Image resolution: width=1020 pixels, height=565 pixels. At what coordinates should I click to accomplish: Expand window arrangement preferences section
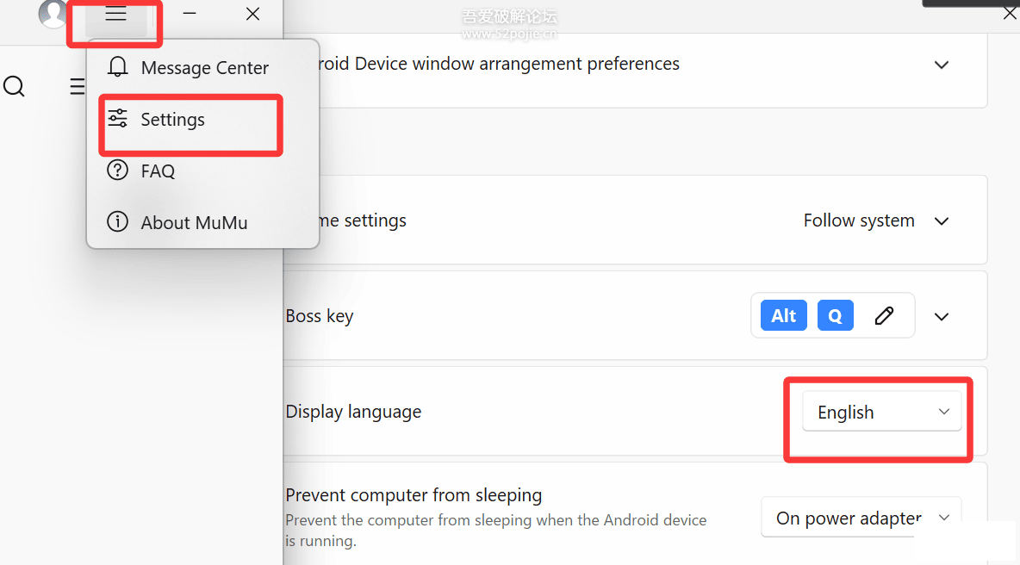[x=942, y=65]
